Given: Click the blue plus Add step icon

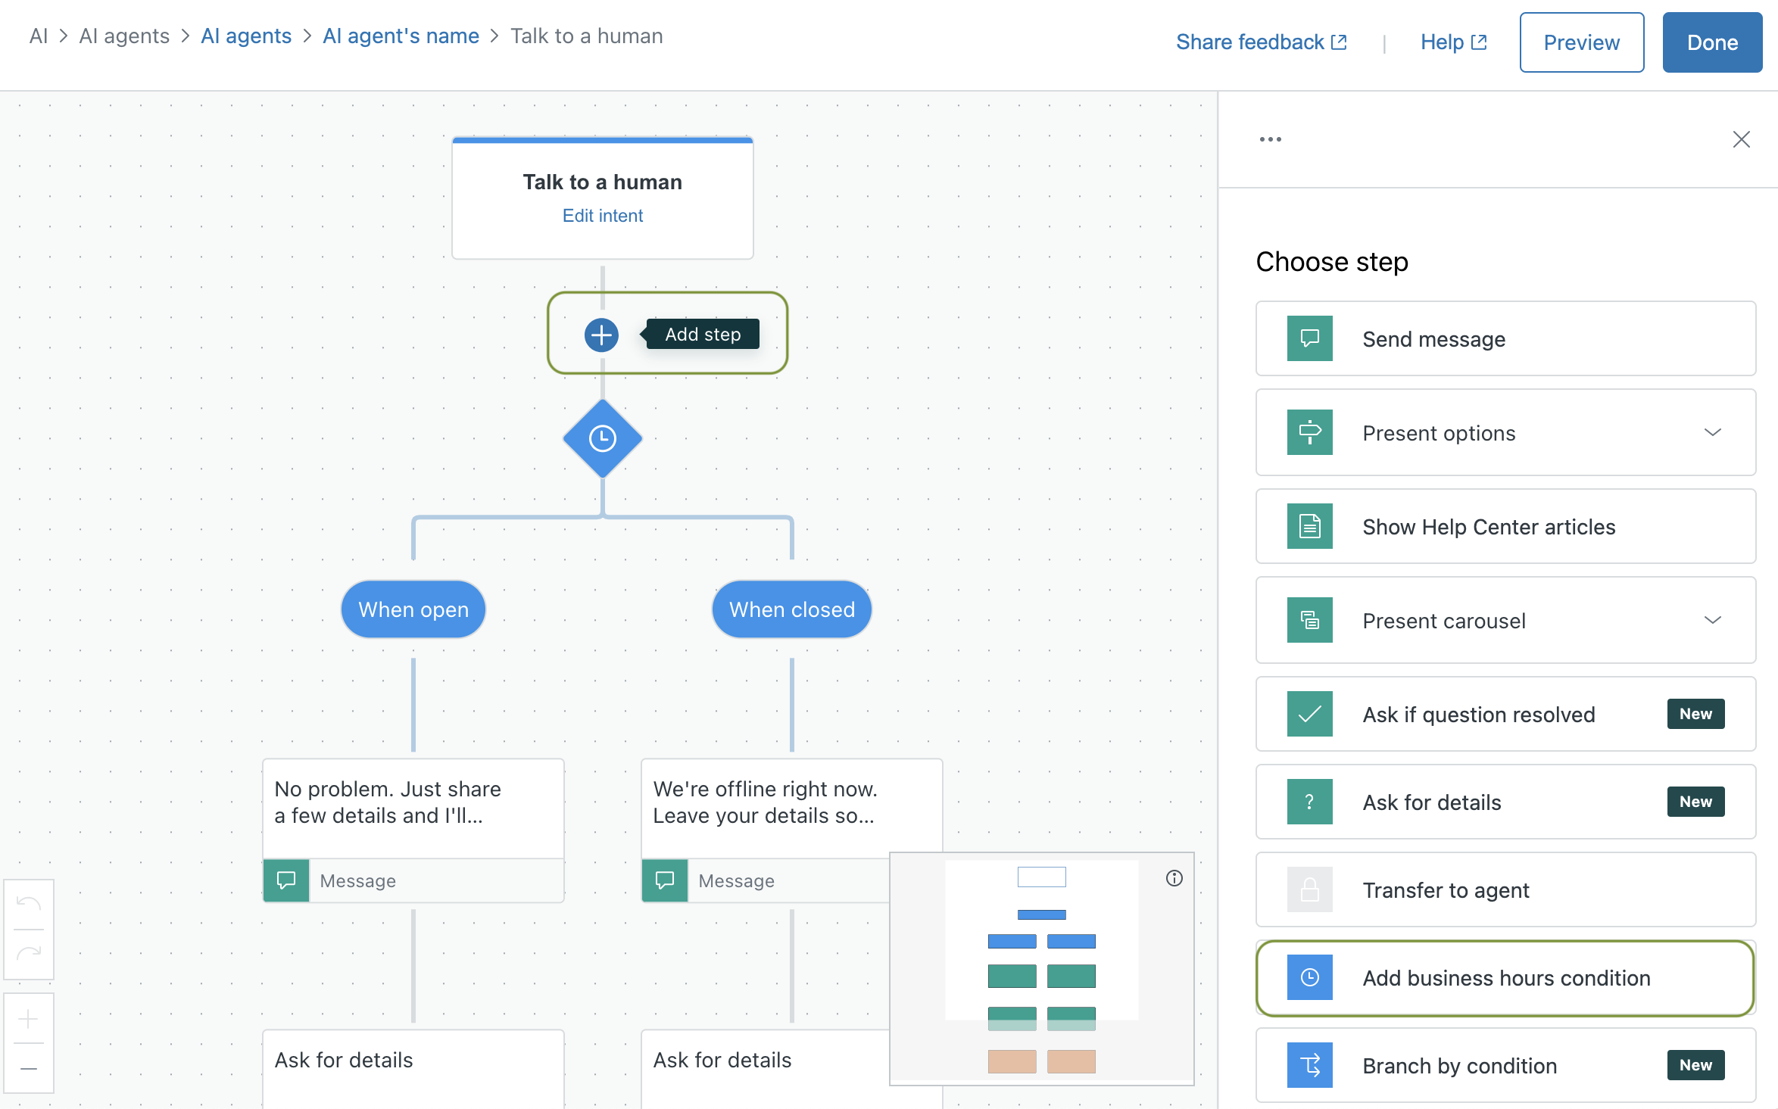Looking at the screenshot, I should (x=601, y=335).
